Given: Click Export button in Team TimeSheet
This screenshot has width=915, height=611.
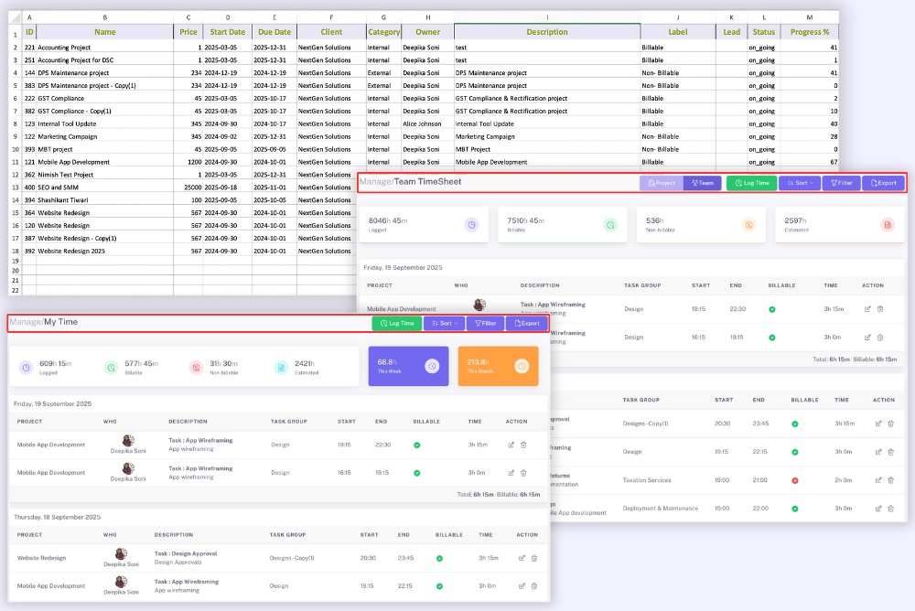Looking at the screenshot, I should (883, 183).
